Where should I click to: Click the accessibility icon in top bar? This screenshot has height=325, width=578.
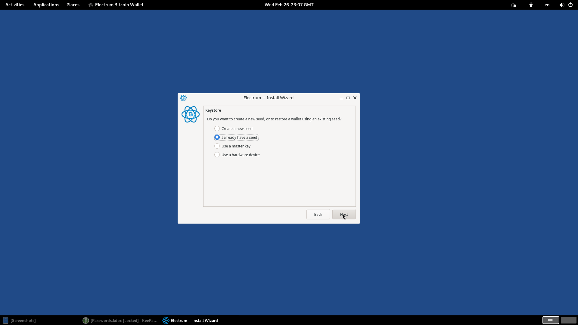point(531,5)
